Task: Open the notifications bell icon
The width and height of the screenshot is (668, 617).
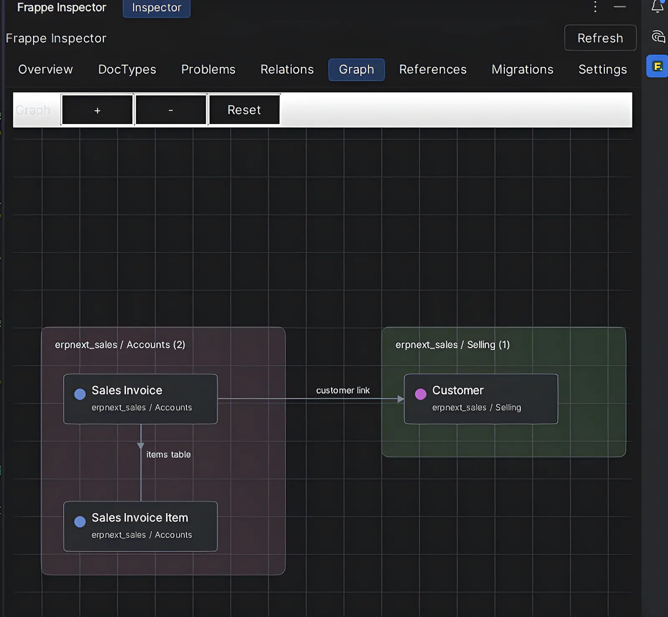Action: pyautogui.click(x=658, y=6)
